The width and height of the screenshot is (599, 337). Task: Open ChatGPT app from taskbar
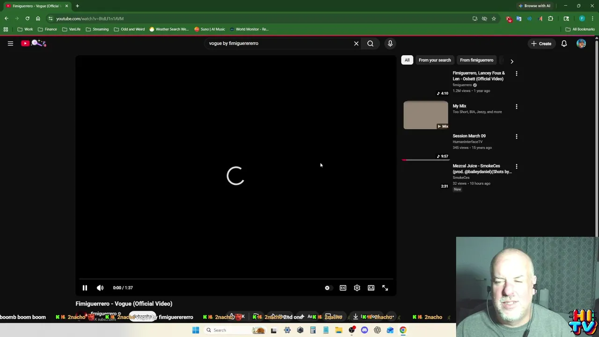[x=377, y=330]
